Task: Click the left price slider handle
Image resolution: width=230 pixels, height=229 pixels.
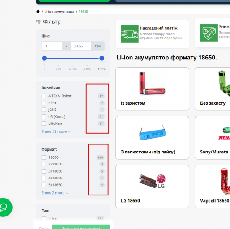Action: click(x=44, y=58)
